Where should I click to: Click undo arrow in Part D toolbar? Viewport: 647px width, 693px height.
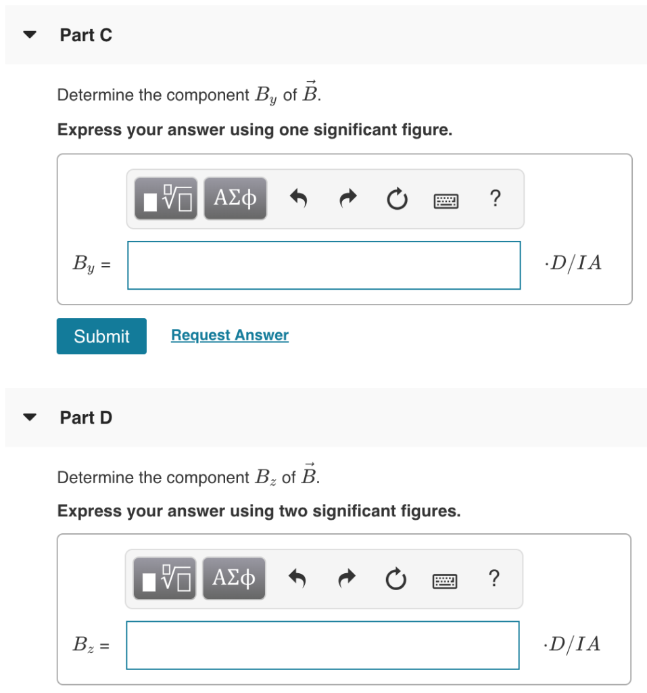pos(299,579)
